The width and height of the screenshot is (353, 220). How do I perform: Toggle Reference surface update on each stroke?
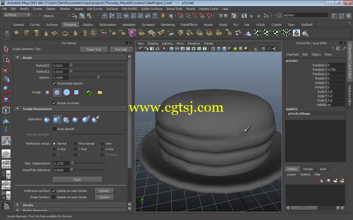click(53, 191)
